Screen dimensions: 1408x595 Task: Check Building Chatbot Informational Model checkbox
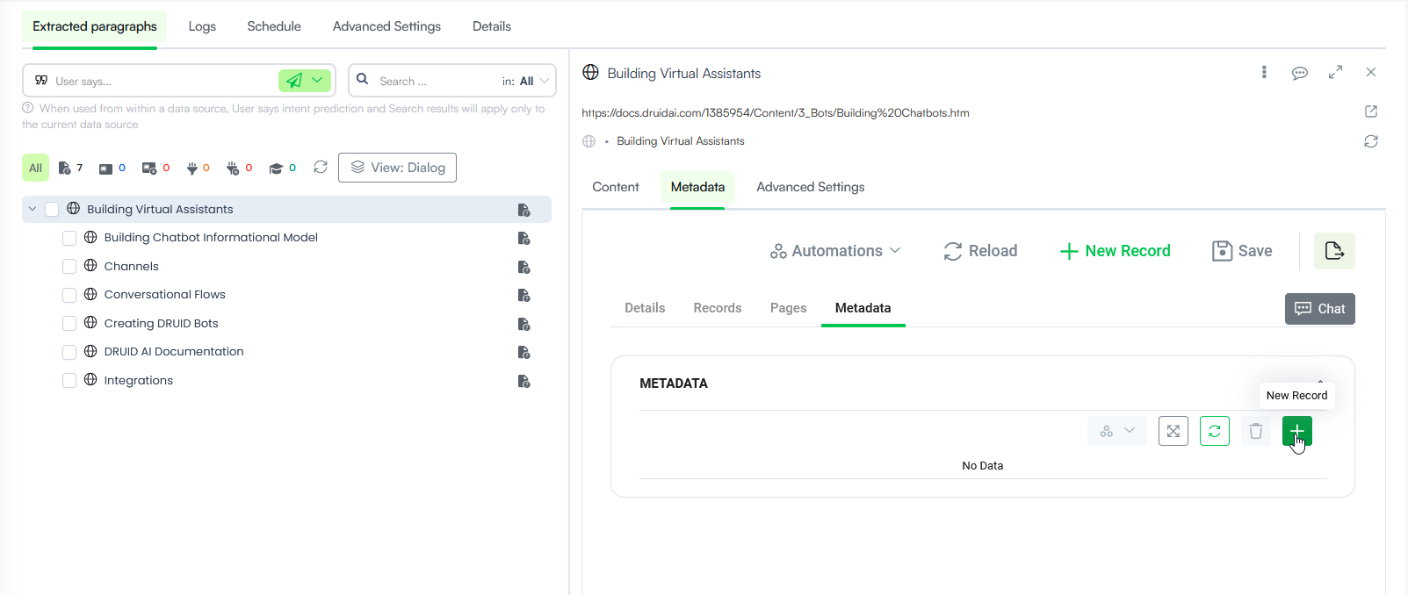[69, 238]
